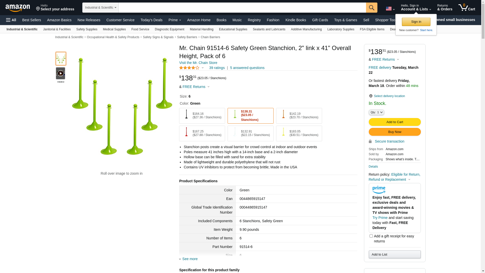This screenshot has width=485, height=273.
Task: Select the red stanchion color swatch
Action: coord(202,133)
